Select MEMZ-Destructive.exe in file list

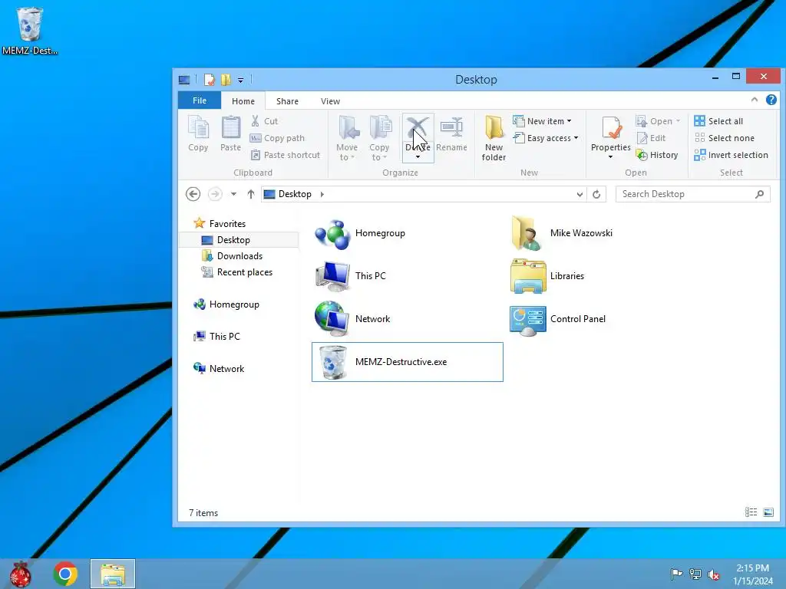click(407, 362)
